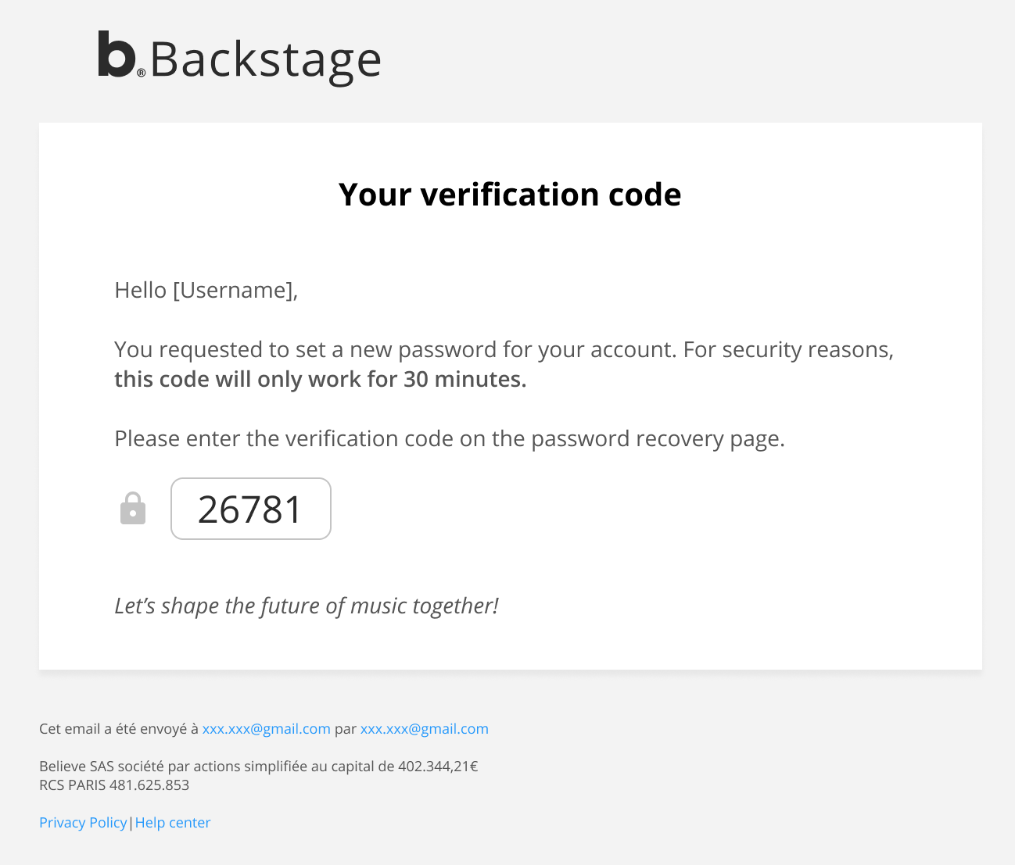
Task: Click the capital amount 402.344,21€ text
Action: (438, 766)
